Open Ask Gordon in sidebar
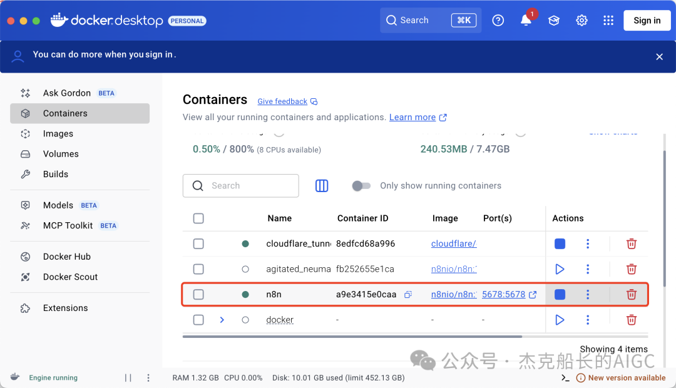The width and height of the screenshot is (676, 388). pos(79,93)
